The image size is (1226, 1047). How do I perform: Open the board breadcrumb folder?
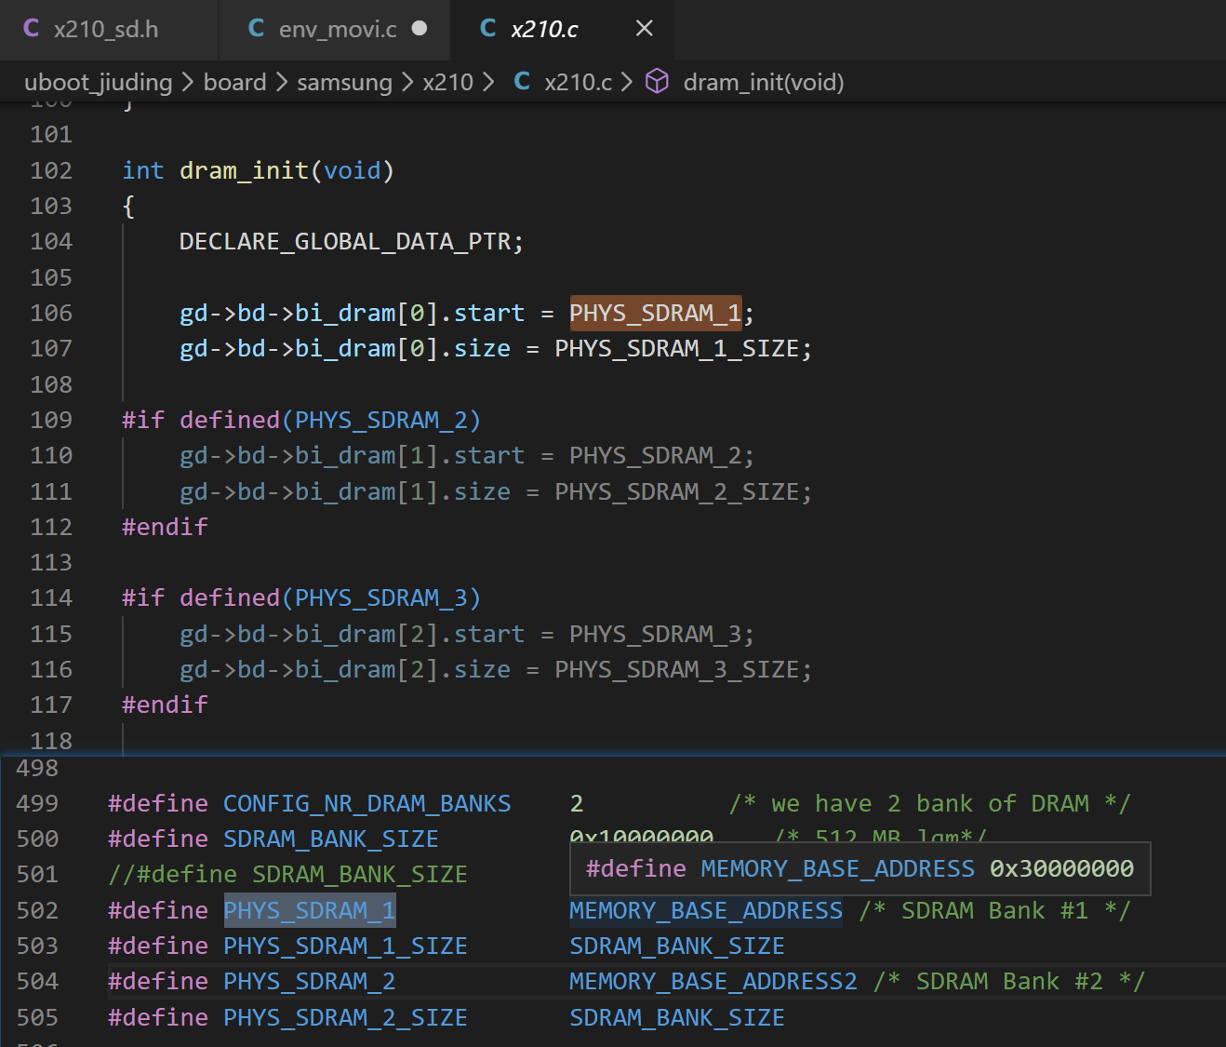234,82
